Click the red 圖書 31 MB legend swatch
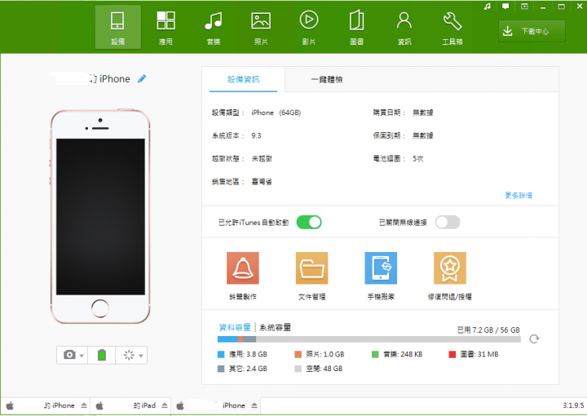 pyautogui.click(x=452, y=354)
